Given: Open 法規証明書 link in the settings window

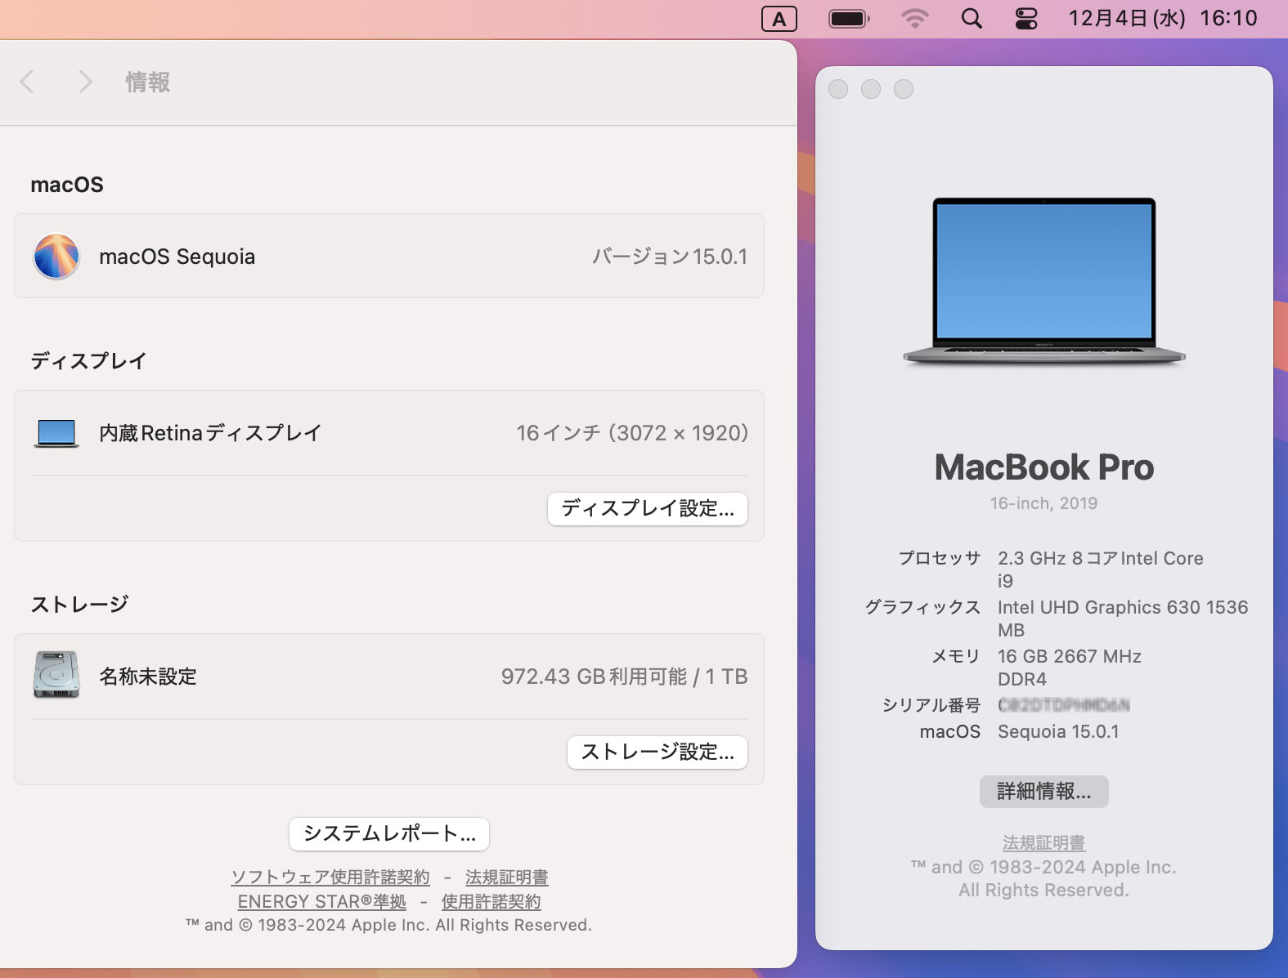Looking at the screenshot, I should 507,878.
